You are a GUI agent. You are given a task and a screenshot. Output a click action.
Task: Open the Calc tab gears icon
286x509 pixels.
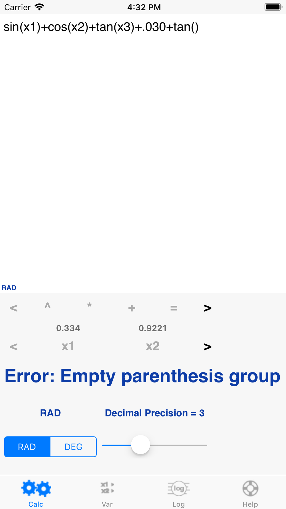tap(36, 488)
